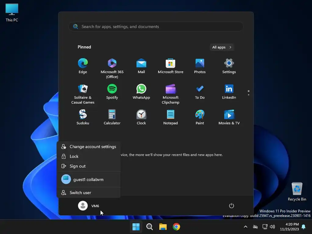This screenshot has width=312, height=234.
Task: Launch Notepad
Action: [x=171, y=117]
